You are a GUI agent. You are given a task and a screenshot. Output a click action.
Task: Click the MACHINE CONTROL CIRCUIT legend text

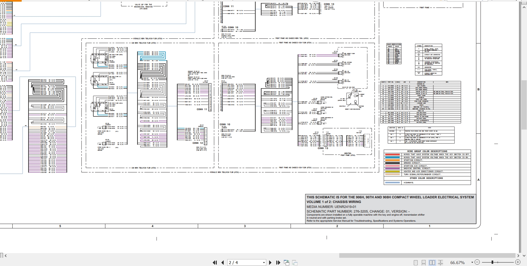coord(417,168)
